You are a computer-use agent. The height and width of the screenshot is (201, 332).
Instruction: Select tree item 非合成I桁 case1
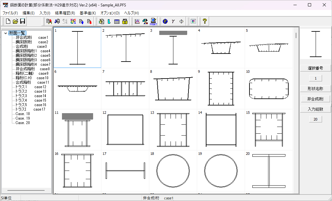click(32, 38)
